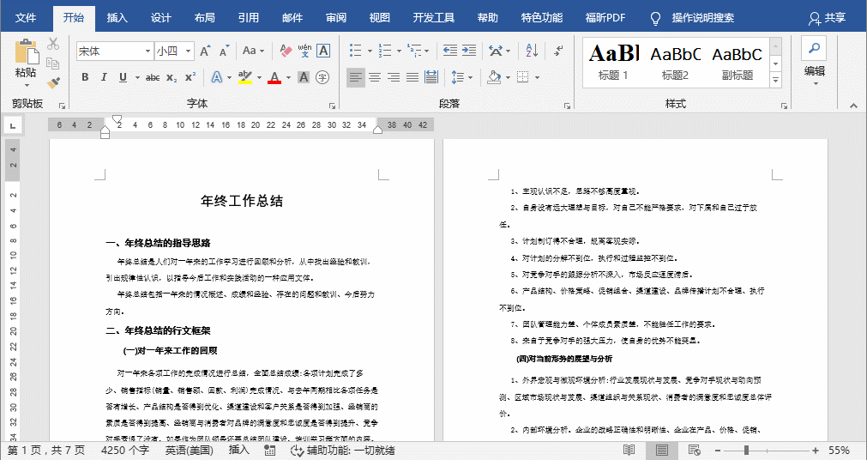Expand the Styles gallery more arrow
867x460 pixels.
coord(776,81)
